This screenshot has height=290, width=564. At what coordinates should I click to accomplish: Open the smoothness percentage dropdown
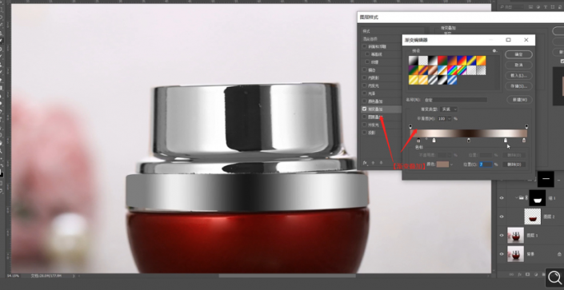click(x=450, y=118)
